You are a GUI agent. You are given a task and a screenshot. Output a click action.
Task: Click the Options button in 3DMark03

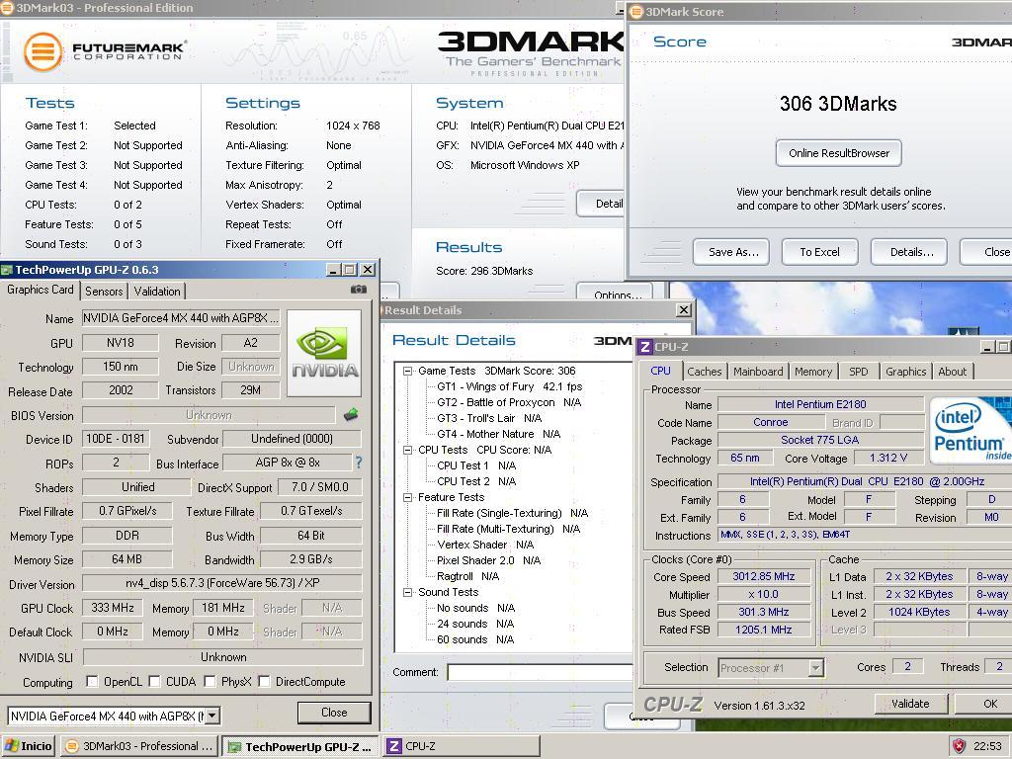pyautogui.click(x=615, y=293)
